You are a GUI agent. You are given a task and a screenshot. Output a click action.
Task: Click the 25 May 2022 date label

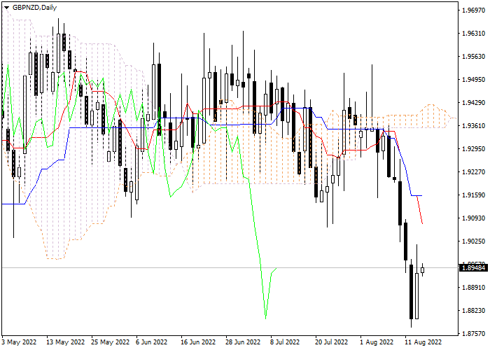click(x=111, y=342)
